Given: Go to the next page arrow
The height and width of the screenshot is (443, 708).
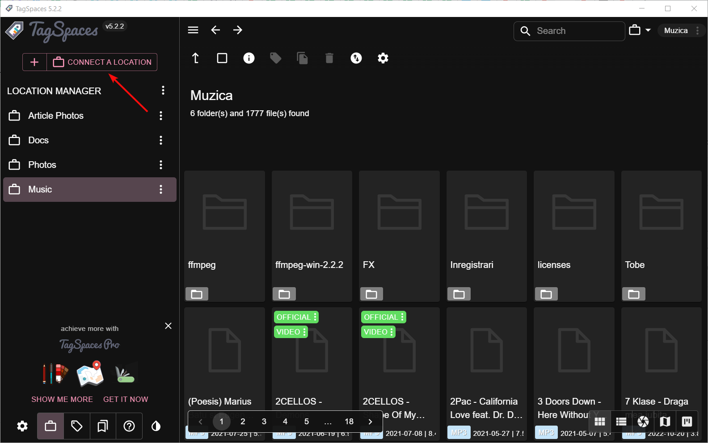Looking at the screenshot, I should pyautogui.click(x=370, y=422).
